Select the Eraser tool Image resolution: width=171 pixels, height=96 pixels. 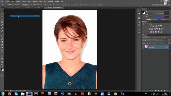pos(2,39)
